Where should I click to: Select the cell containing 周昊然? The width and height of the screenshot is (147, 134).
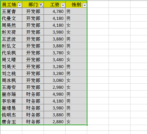[11, 25]
